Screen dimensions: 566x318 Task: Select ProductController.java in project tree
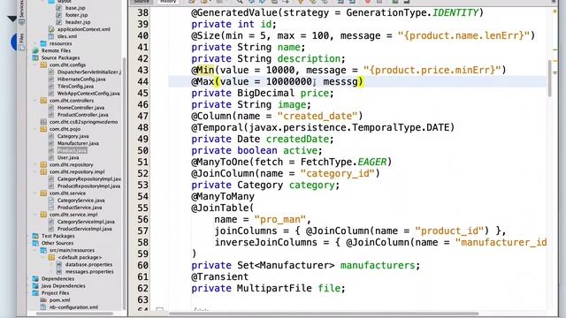(x=82, y=115)
